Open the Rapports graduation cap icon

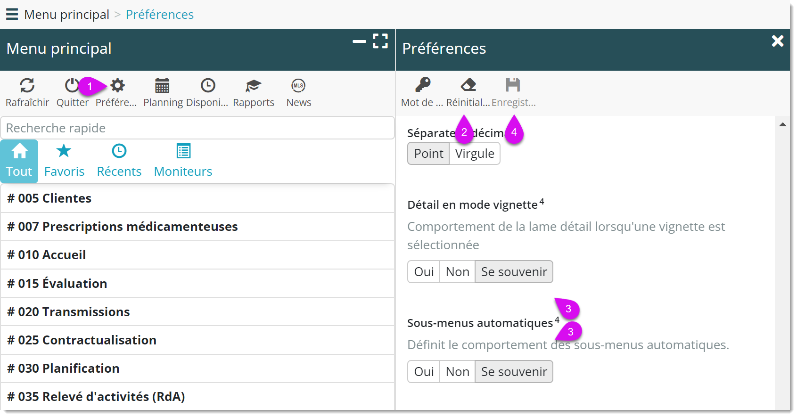[253, 86]
